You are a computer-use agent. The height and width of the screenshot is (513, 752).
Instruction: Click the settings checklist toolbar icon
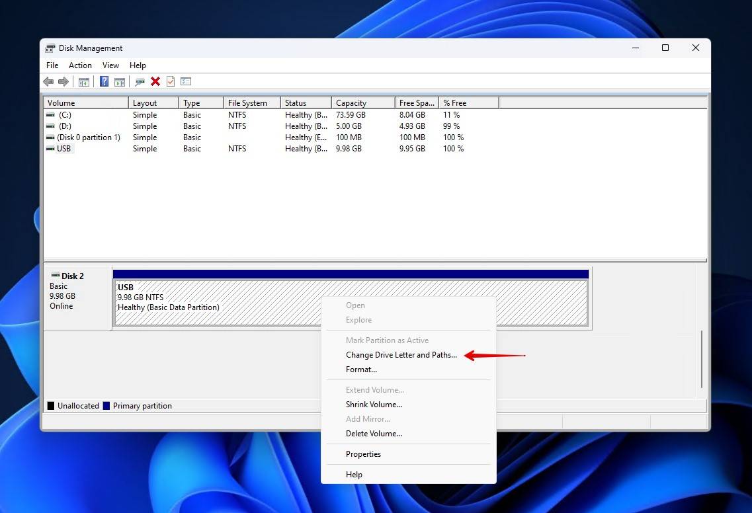(186, 81)
